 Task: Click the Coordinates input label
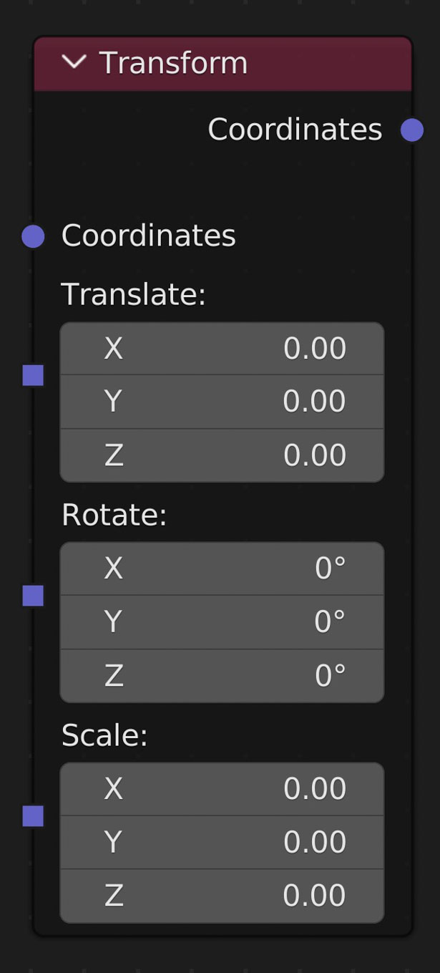coord(148,236)
